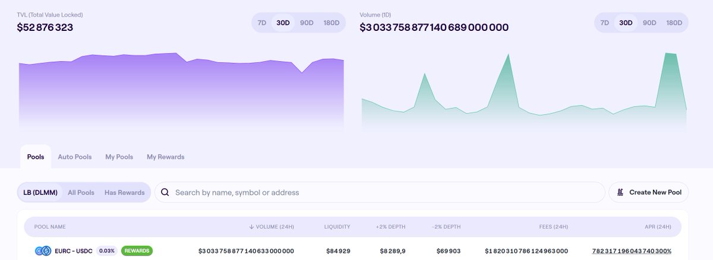
Task: Click the Pool Name column header
Action: coord(50,227)
